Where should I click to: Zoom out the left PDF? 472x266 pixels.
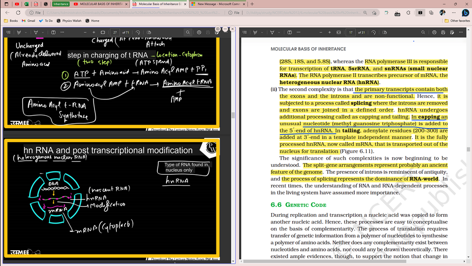coord(85,32)
